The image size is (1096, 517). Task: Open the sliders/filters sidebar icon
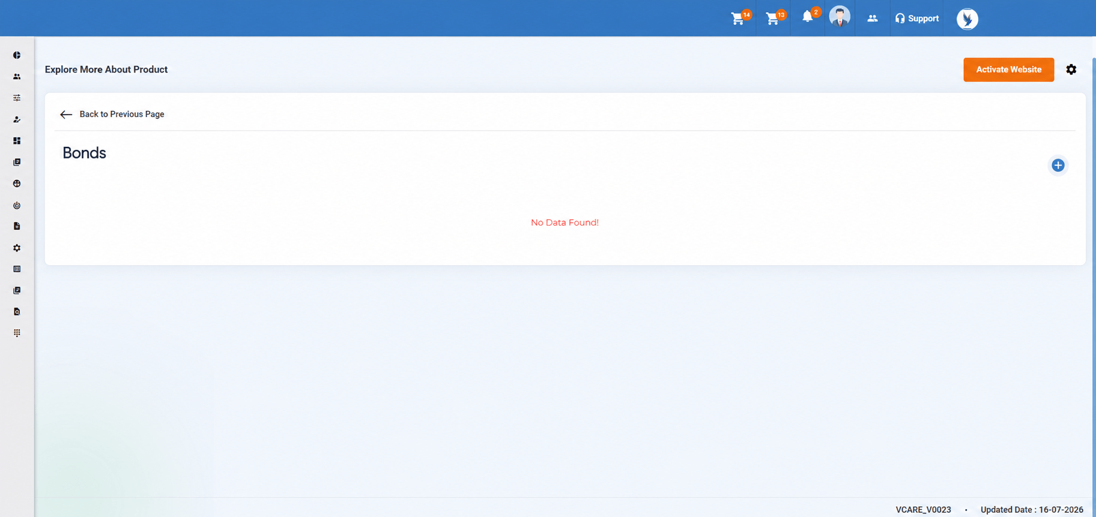point(17,98)
